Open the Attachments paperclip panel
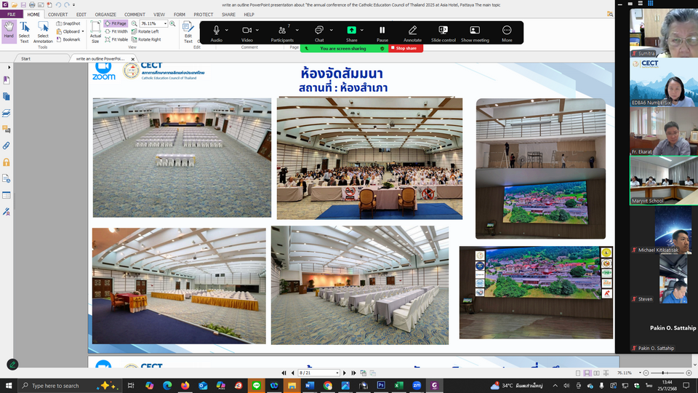698x393 pixels. coord(7,146)
